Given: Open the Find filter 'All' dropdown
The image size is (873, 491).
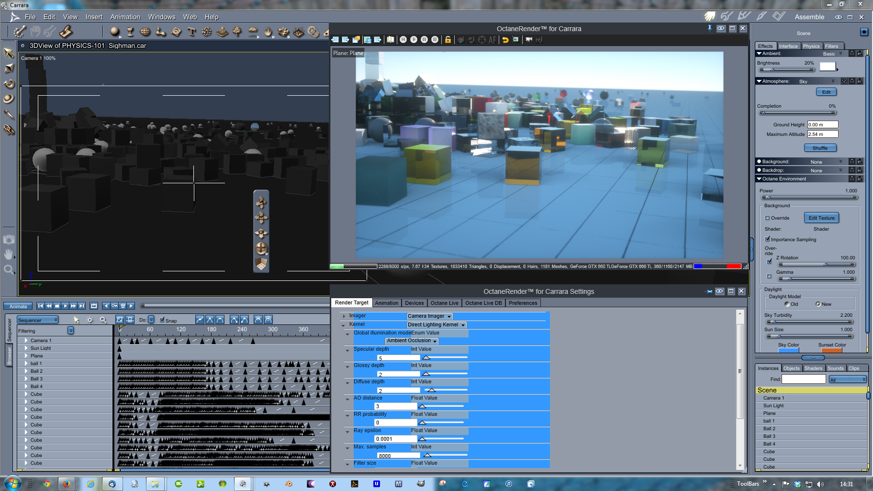Looking at the screenshot, I should tap(848, 379).
